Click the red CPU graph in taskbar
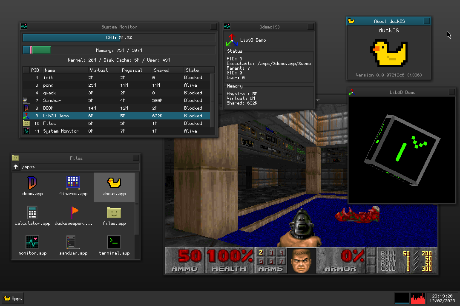The image size is (460, 306). click(418, 298)
